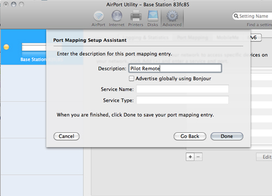This screenshot has width=272, height=196.
Task: Click the Description text field
Action: [175, 69]
